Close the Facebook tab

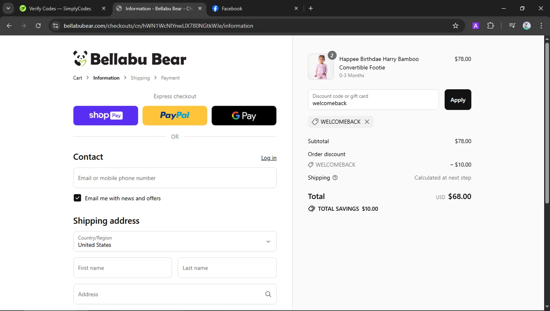pos(296,8)
